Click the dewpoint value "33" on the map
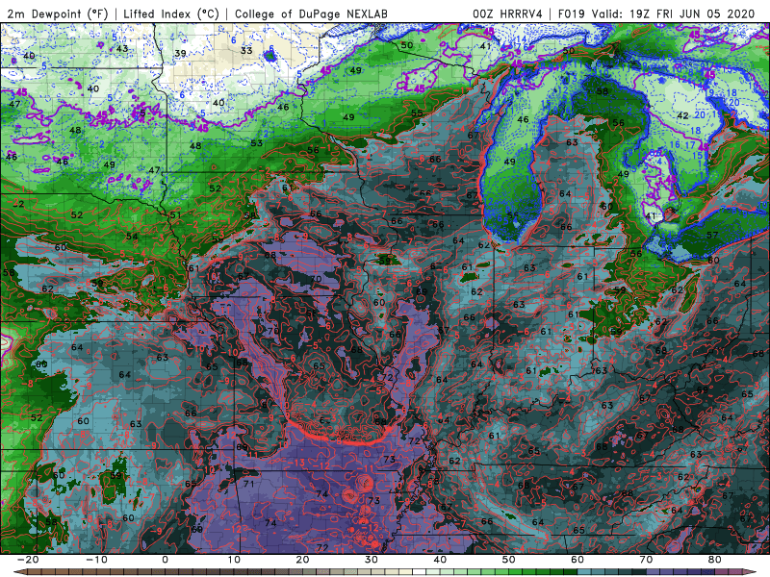Image resolution: width=770 pixels, height=577 pixels. [246, 51]
